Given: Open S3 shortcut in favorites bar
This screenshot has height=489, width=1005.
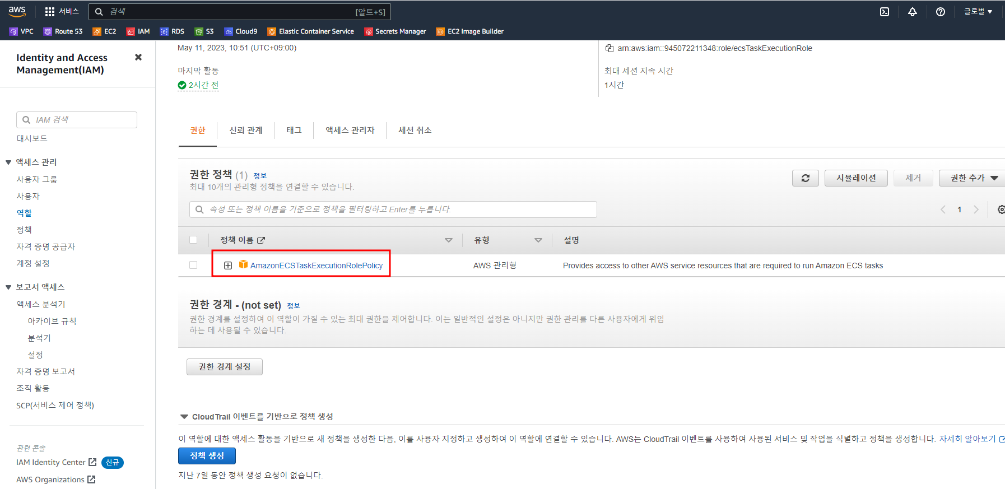Looking at the screenshot, I should coord(204,31).
